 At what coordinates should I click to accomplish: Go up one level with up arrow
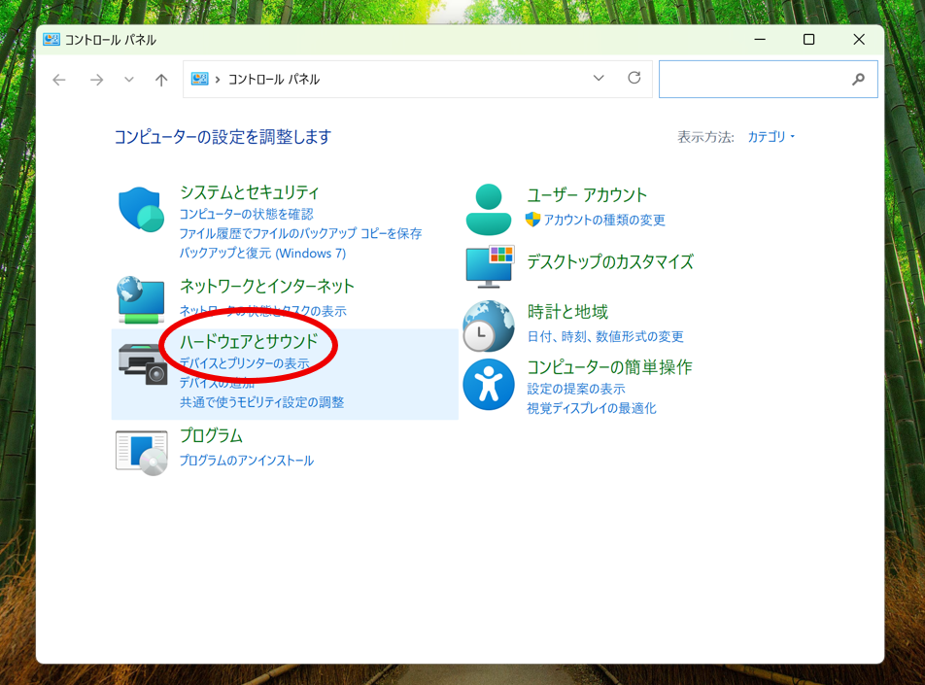(x=161, y=80)
